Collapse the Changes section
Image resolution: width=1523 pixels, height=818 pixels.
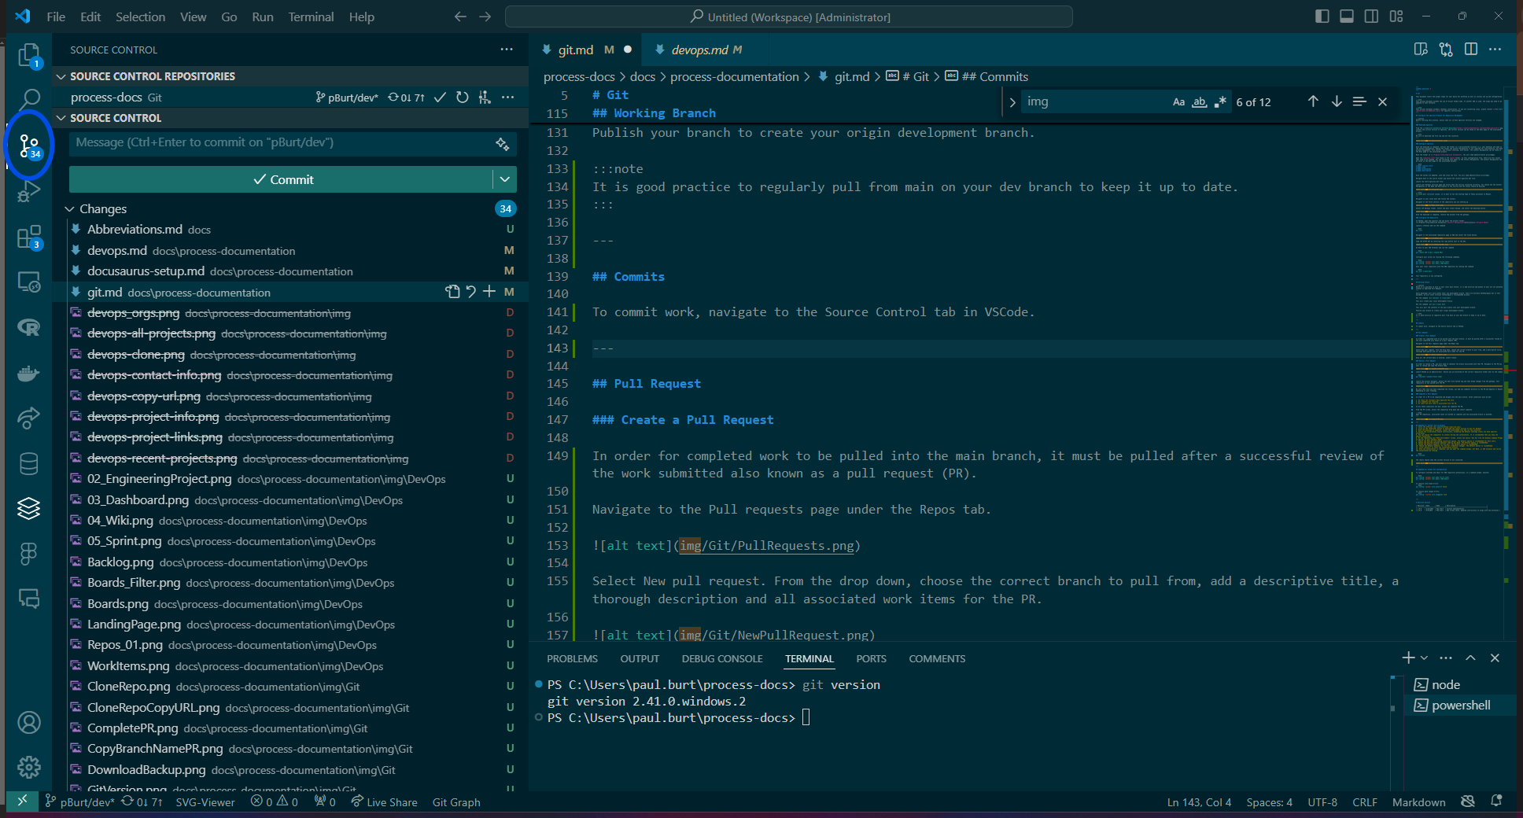(68, 208)
